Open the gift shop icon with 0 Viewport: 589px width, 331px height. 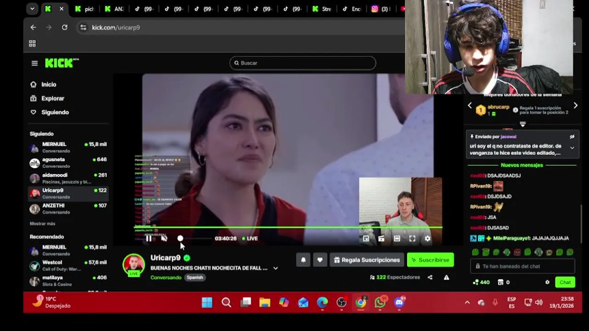504,282
